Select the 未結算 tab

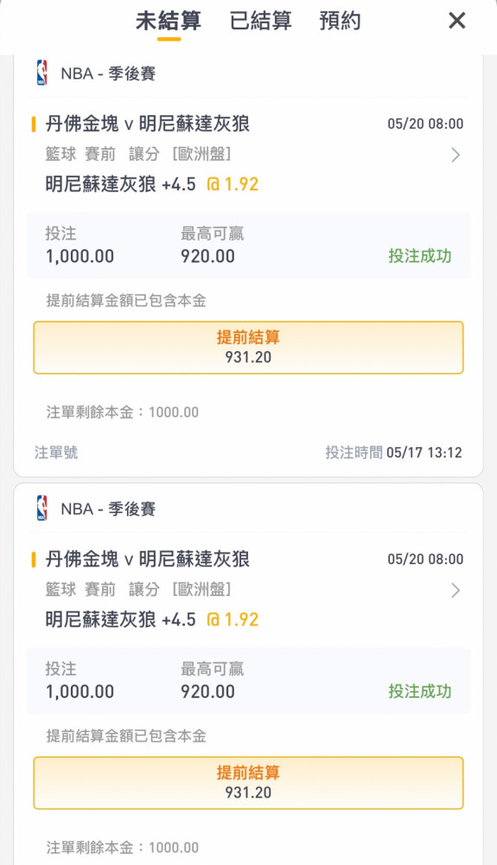[x=169, y=21]
